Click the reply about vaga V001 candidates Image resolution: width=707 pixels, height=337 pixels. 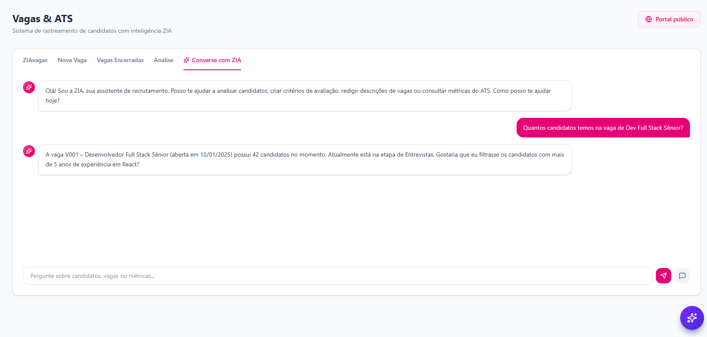pos(305,160)
